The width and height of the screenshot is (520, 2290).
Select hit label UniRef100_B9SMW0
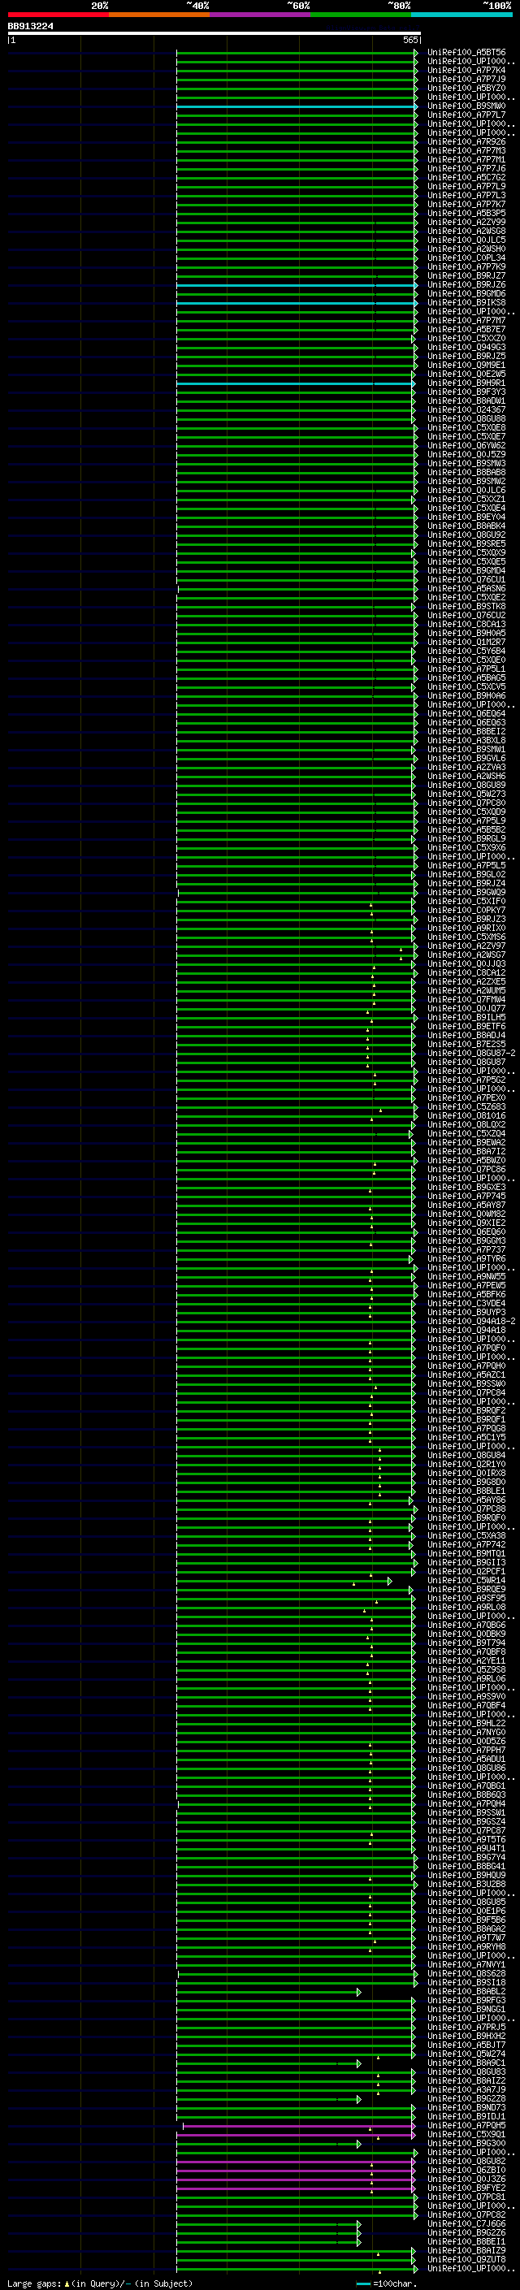pos(466,106)
